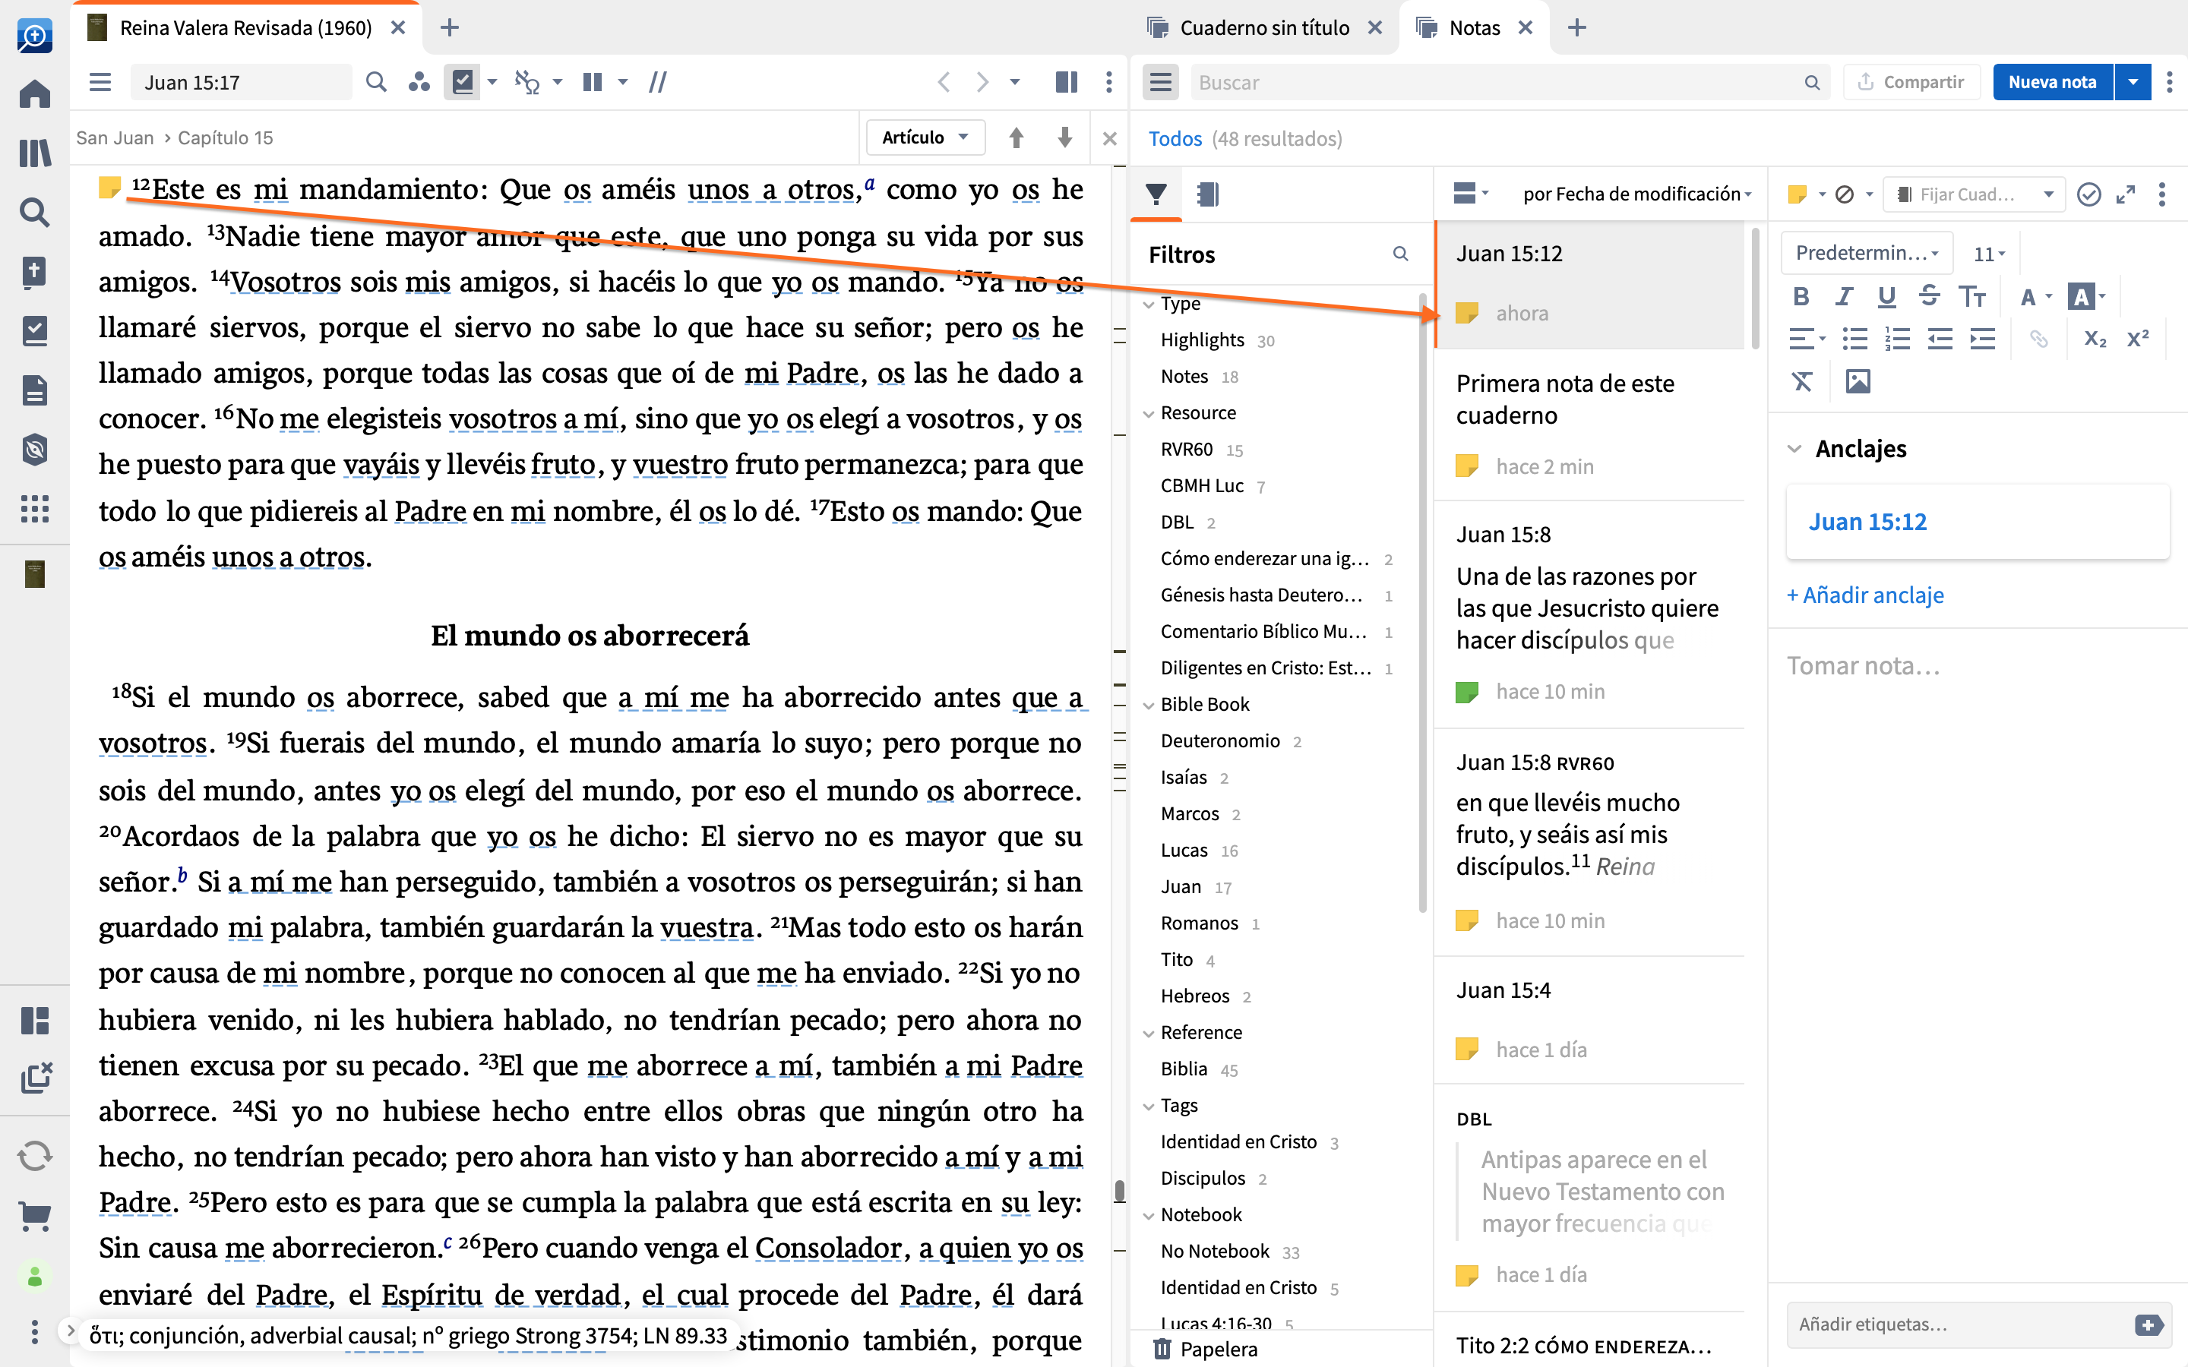Collapse the Bible Book filter group
Viewport: 2188px width, 1367px height.
click(x=1148, y=704)
